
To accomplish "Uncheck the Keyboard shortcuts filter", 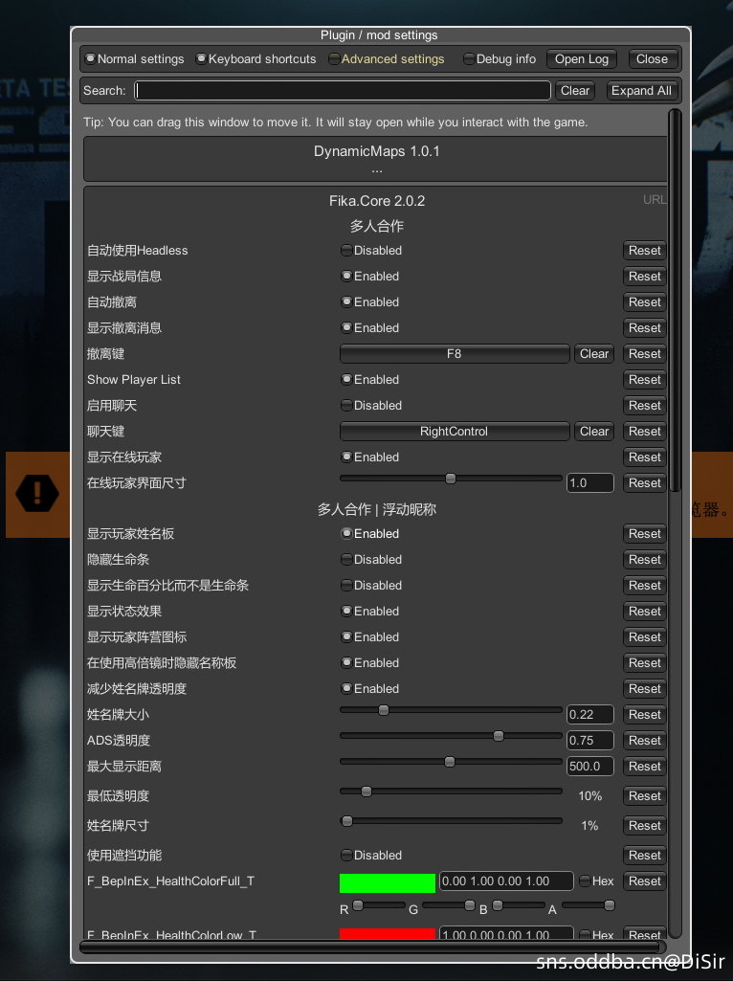I will 201,59.
